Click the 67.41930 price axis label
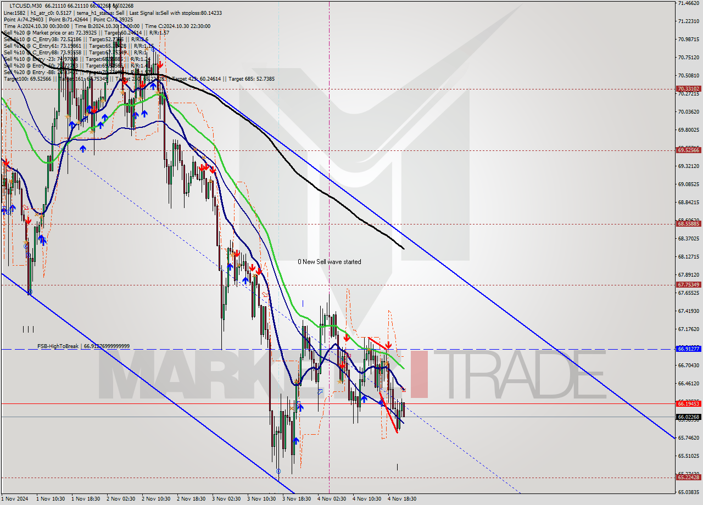The width and height of the screenshot is (703, 505). (688, 311)
